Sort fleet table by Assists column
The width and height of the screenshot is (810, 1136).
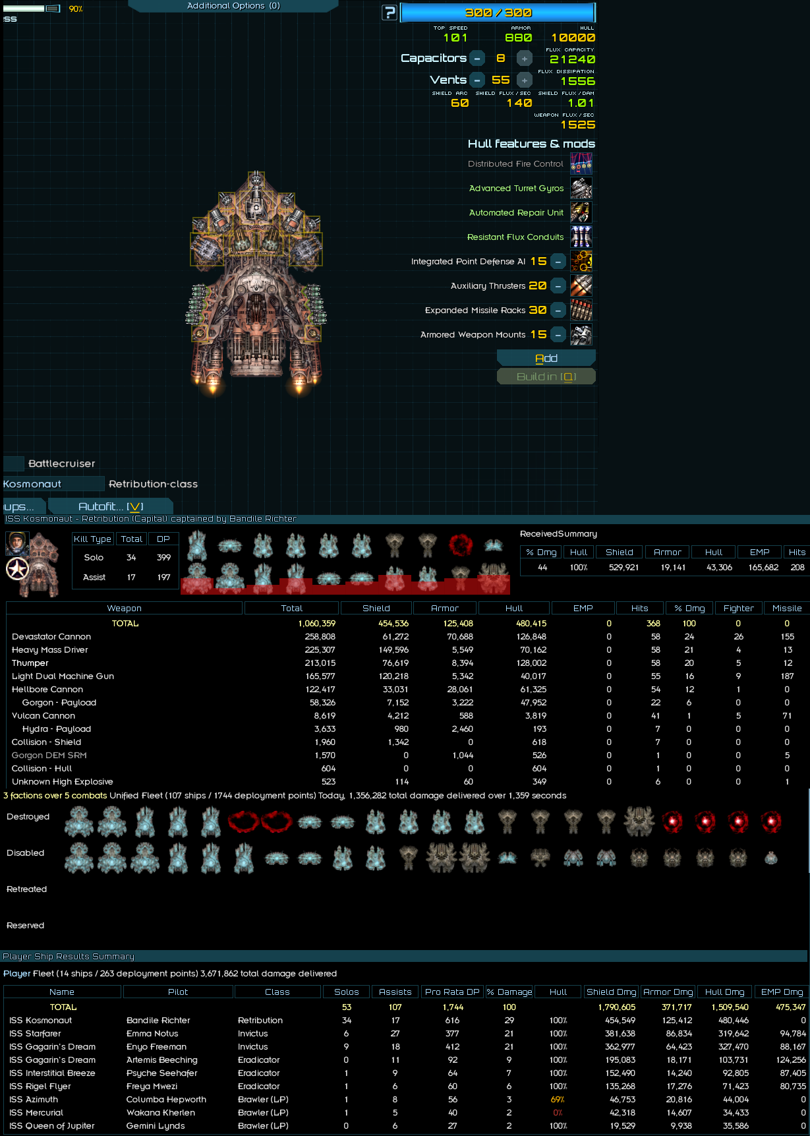point(395,992)
